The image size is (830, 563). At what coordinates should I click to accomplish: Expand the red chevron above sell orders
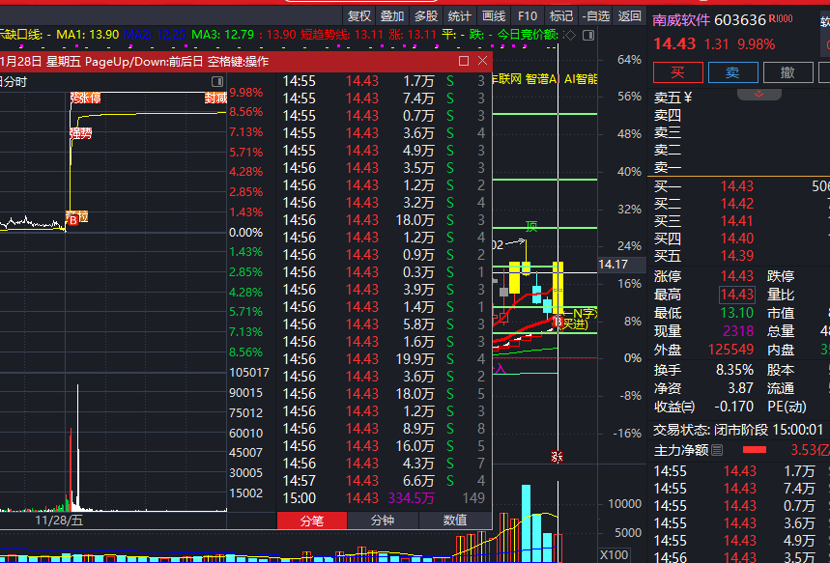759,95
